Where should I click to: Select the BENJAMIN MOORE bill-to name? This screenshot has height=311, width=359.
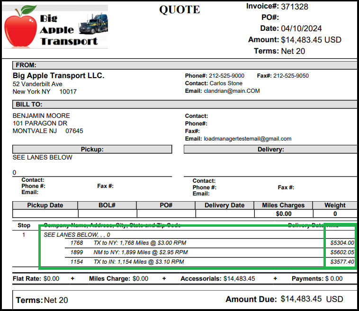click(x=41, y=116)
